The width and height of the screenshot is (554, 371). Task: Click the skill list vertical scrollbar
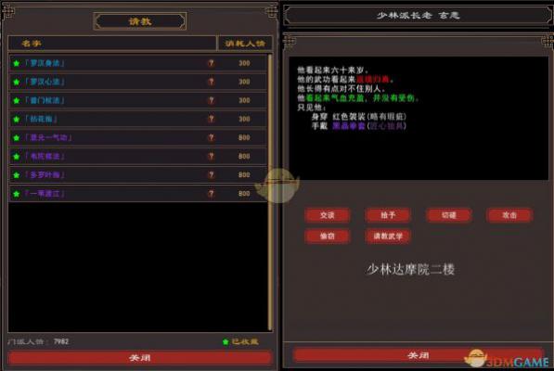(x=270, y=192)
